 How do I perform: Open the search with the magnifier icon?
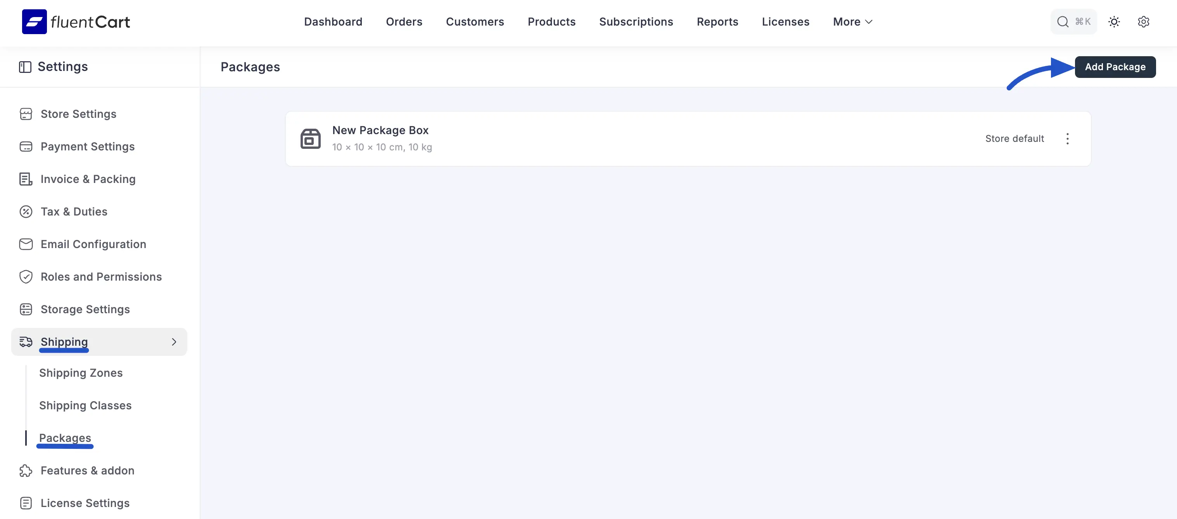(x=1063, y=21)
